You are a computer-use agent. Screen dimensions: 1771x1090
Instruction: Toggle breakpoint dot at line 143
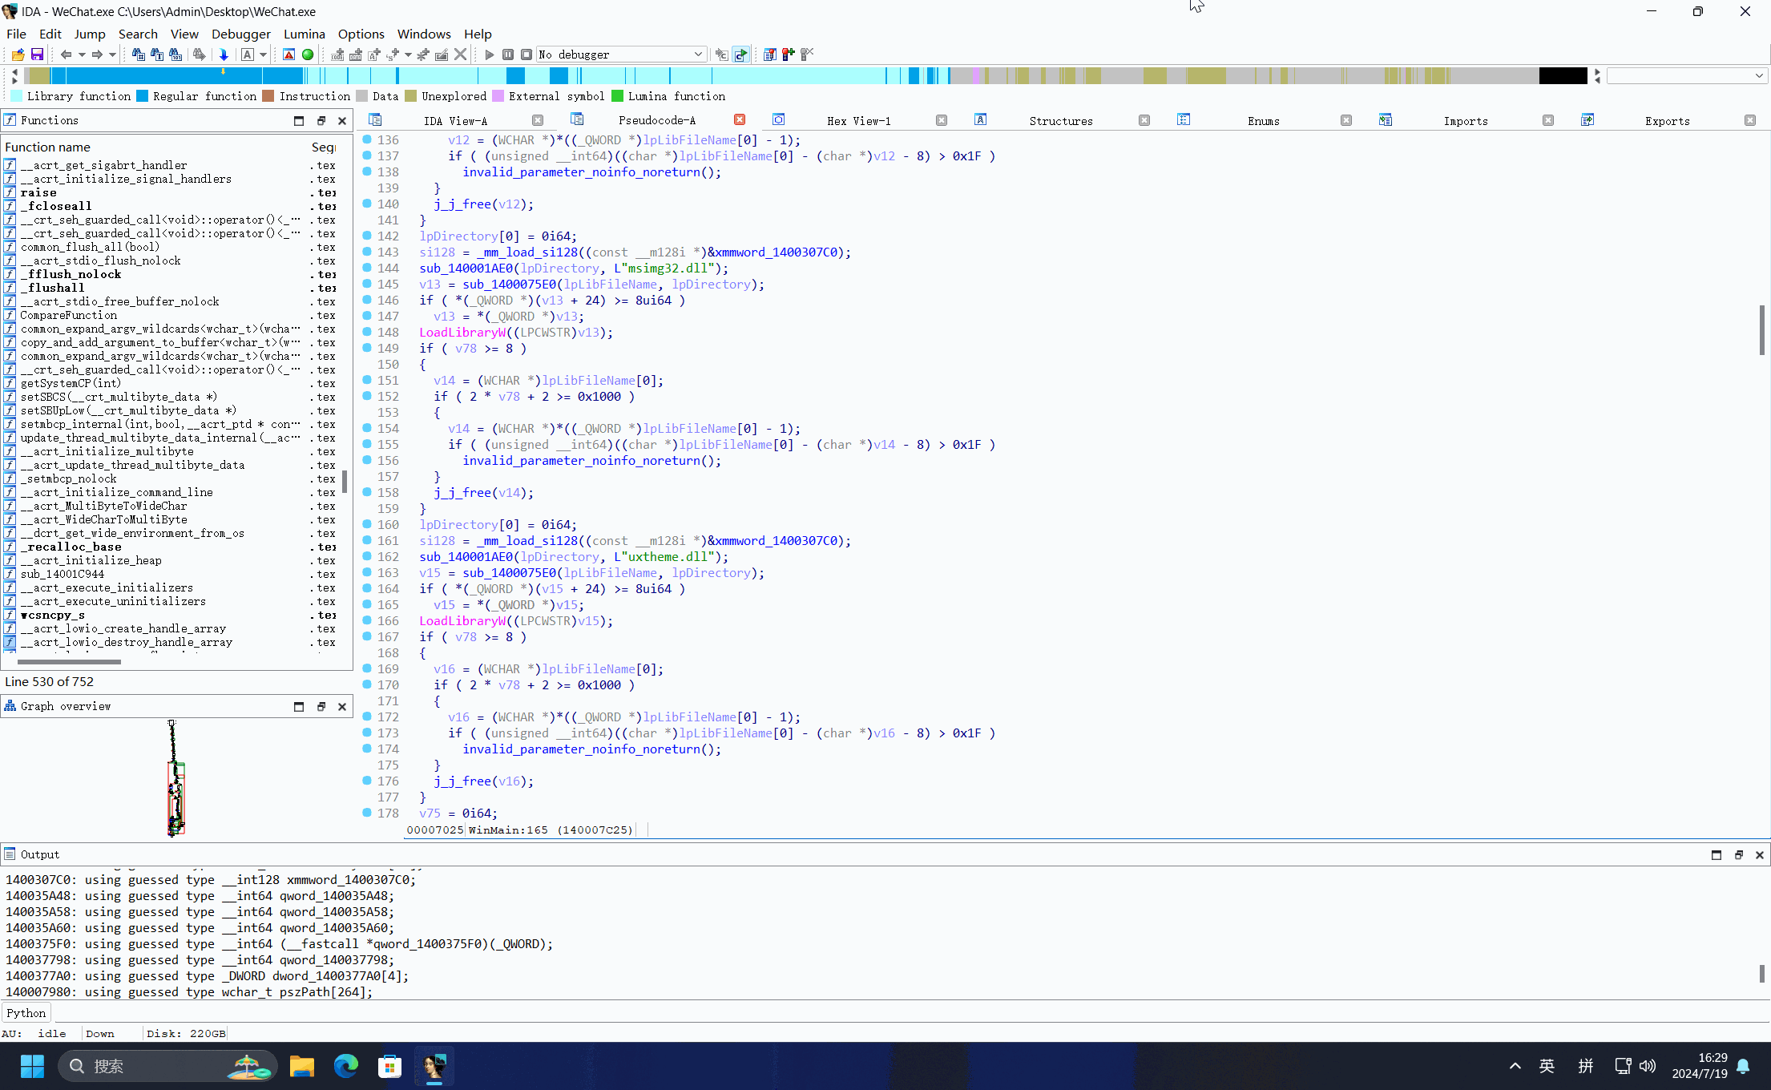point(367,252)
